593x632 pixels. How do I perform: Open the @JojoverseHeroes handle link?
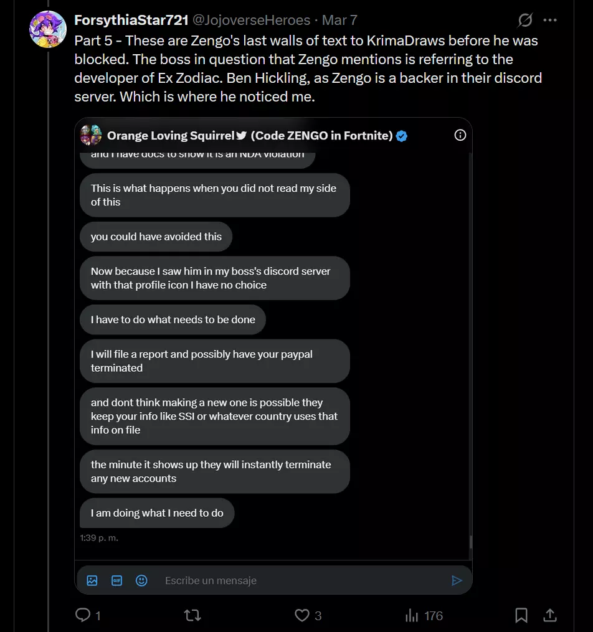(x=251, y=20)
